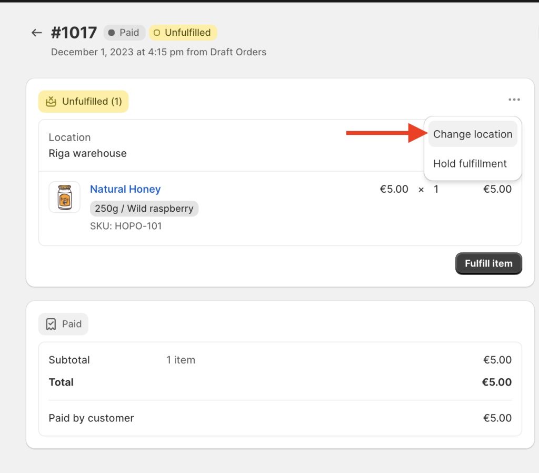
Task: Select Change location from the menu
Action: pyautogui.click(x=472, y=134)
